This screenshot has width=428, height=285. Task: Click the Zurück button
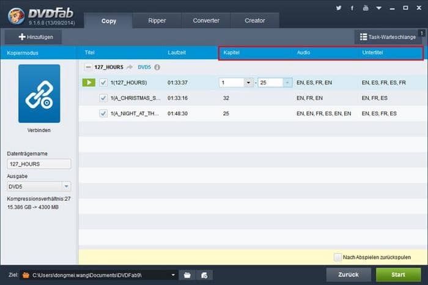click(x=349, y=275)
